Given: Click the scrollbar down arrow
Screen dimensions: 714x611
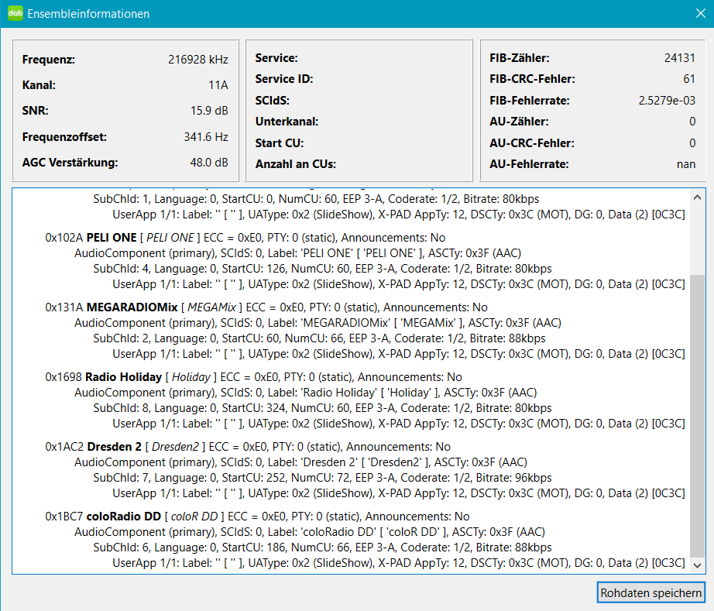Looking at the screenshot, I should [x=698, y=565].
